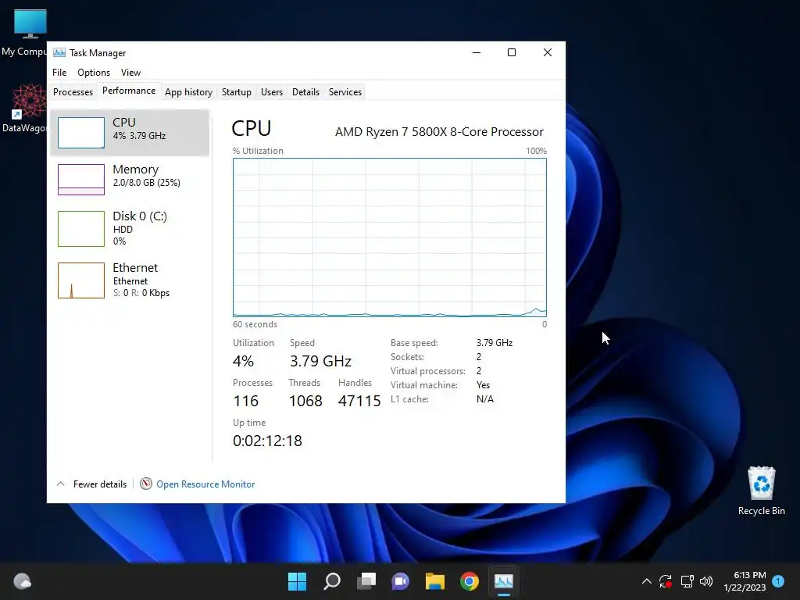Maximize the Task Manager window
Viewport: 800px width, 600px height.
click(x=512, y=52)
